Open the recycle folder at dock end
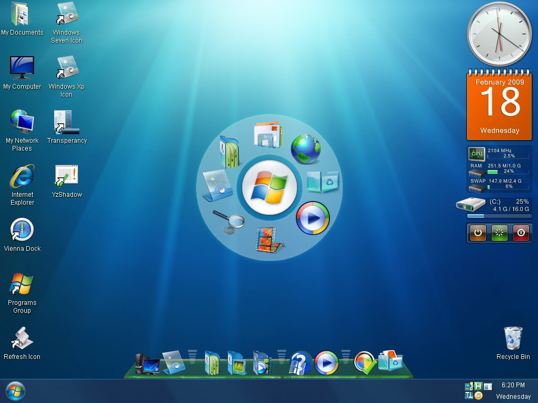Screen dimensions: 538x403 click(390, 360)
